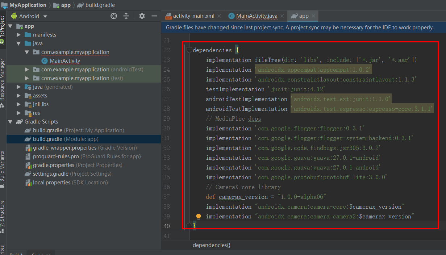Click the junit:junit:4.12 dependency string

[x=296, y=89]
